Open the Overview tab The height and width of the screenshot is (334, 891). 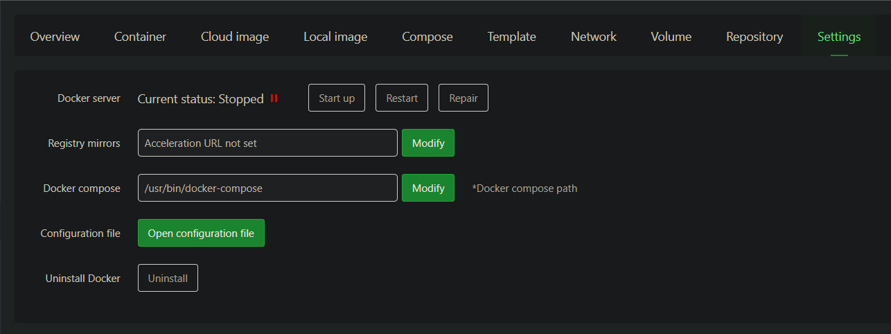point(55,37)
